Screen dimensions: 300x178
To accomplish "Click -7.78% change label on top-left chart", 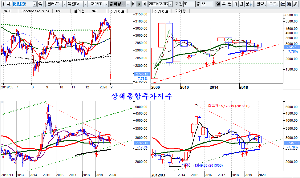I will click(142, 79).
